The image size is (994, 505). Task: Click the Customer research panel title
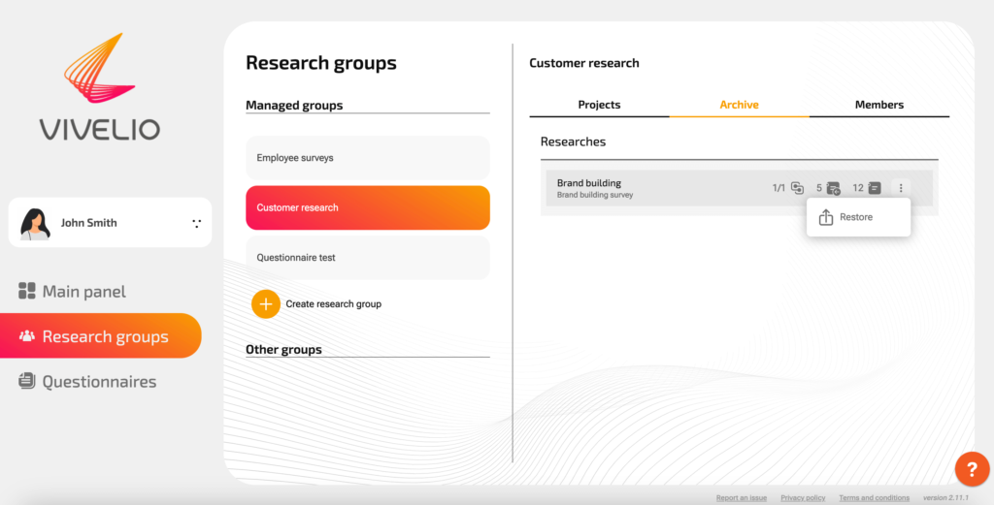coord(583,63)
